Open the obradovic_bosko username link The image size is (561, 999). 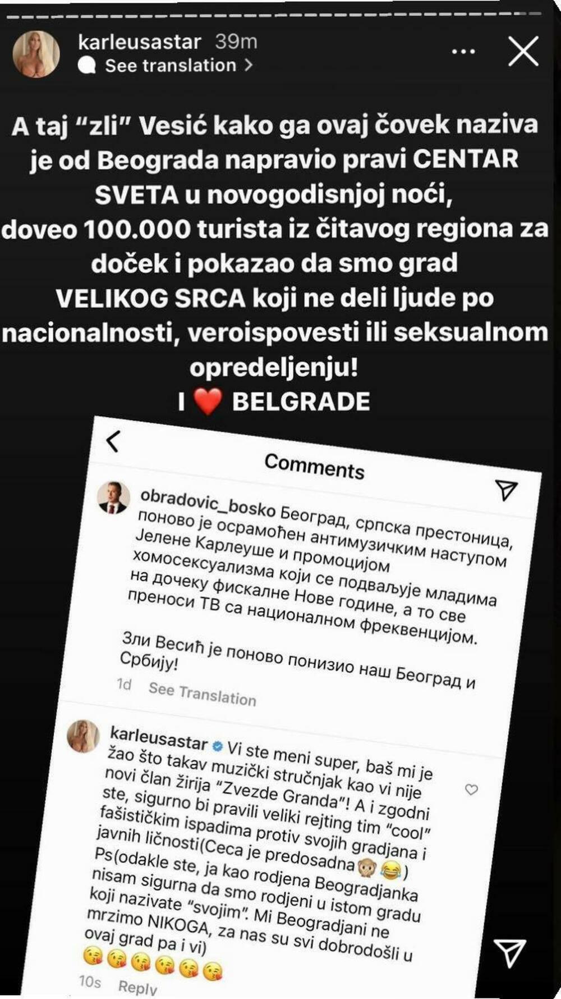pos(208,502)
